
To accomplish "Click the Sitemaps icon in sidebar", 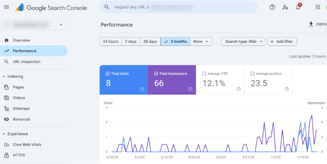I will (6, 109).
